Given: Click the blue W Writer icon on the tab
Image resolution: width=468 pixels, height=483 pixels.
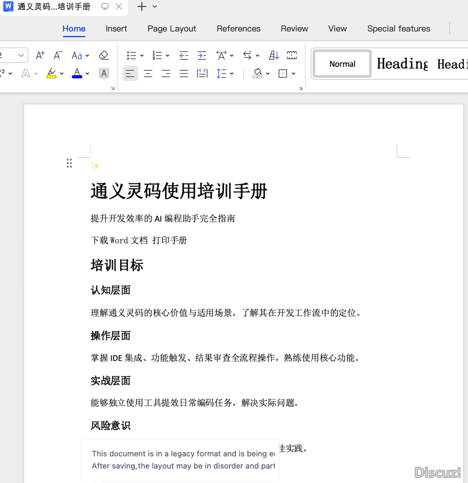Looking at the screenshot, I should pyautogui.click(x=8, y=6).
